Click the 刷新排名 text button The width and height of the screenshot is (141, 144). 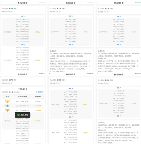[x=41, y=92]
